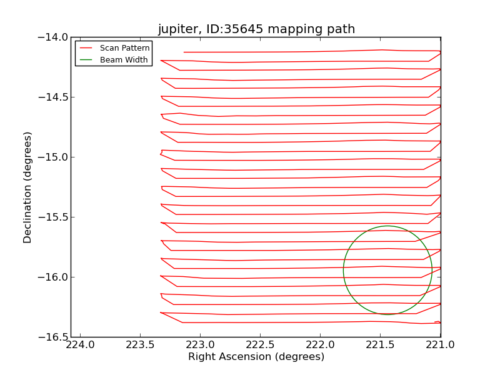Click the red line sample in the legend
The image size is (500, 375).
pos(86,48)
